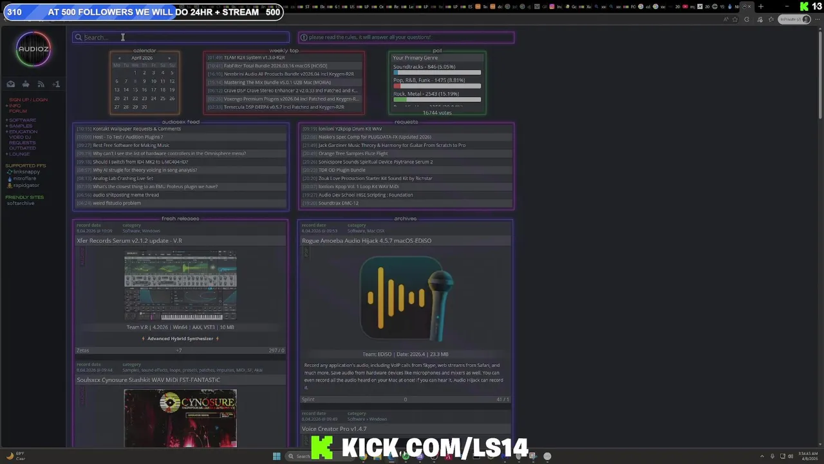Click the browser read aloud icon
The width and height of the screenshot is (824, 464).
pos(726,19)
